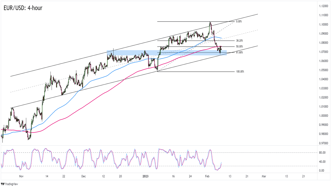The height and width of the screenshot is (186, 331).
Task: Select the Dec date on the time axis
Action: click(x=84, y=176)
